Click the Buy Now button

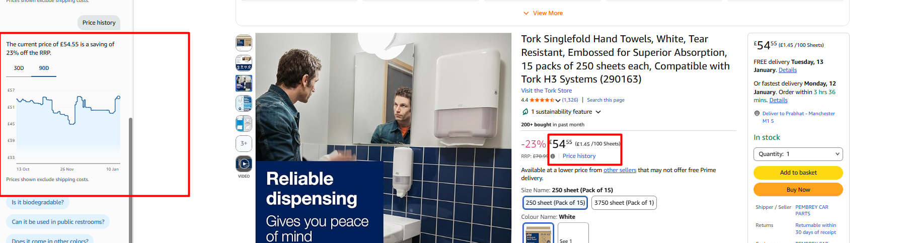point(798,190)
